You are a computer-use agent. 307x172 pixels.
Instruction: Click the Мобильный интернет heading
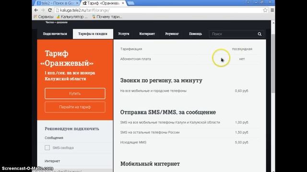(x=150, y=164)
